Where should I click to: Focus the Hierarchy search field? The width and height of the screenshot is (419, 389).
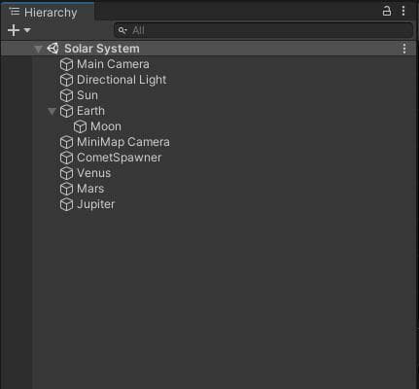[263, 30]
